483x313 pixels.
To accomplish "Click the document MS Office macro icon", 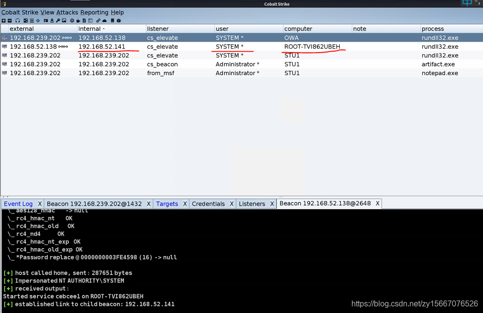I will point(84,20).
